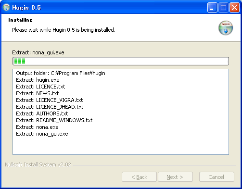The image size is (242, 189).
Task: Select the 'Output folder: C:¥Program Files¥hugin' line
Action: pyautogui.click(x=61, y=73)
